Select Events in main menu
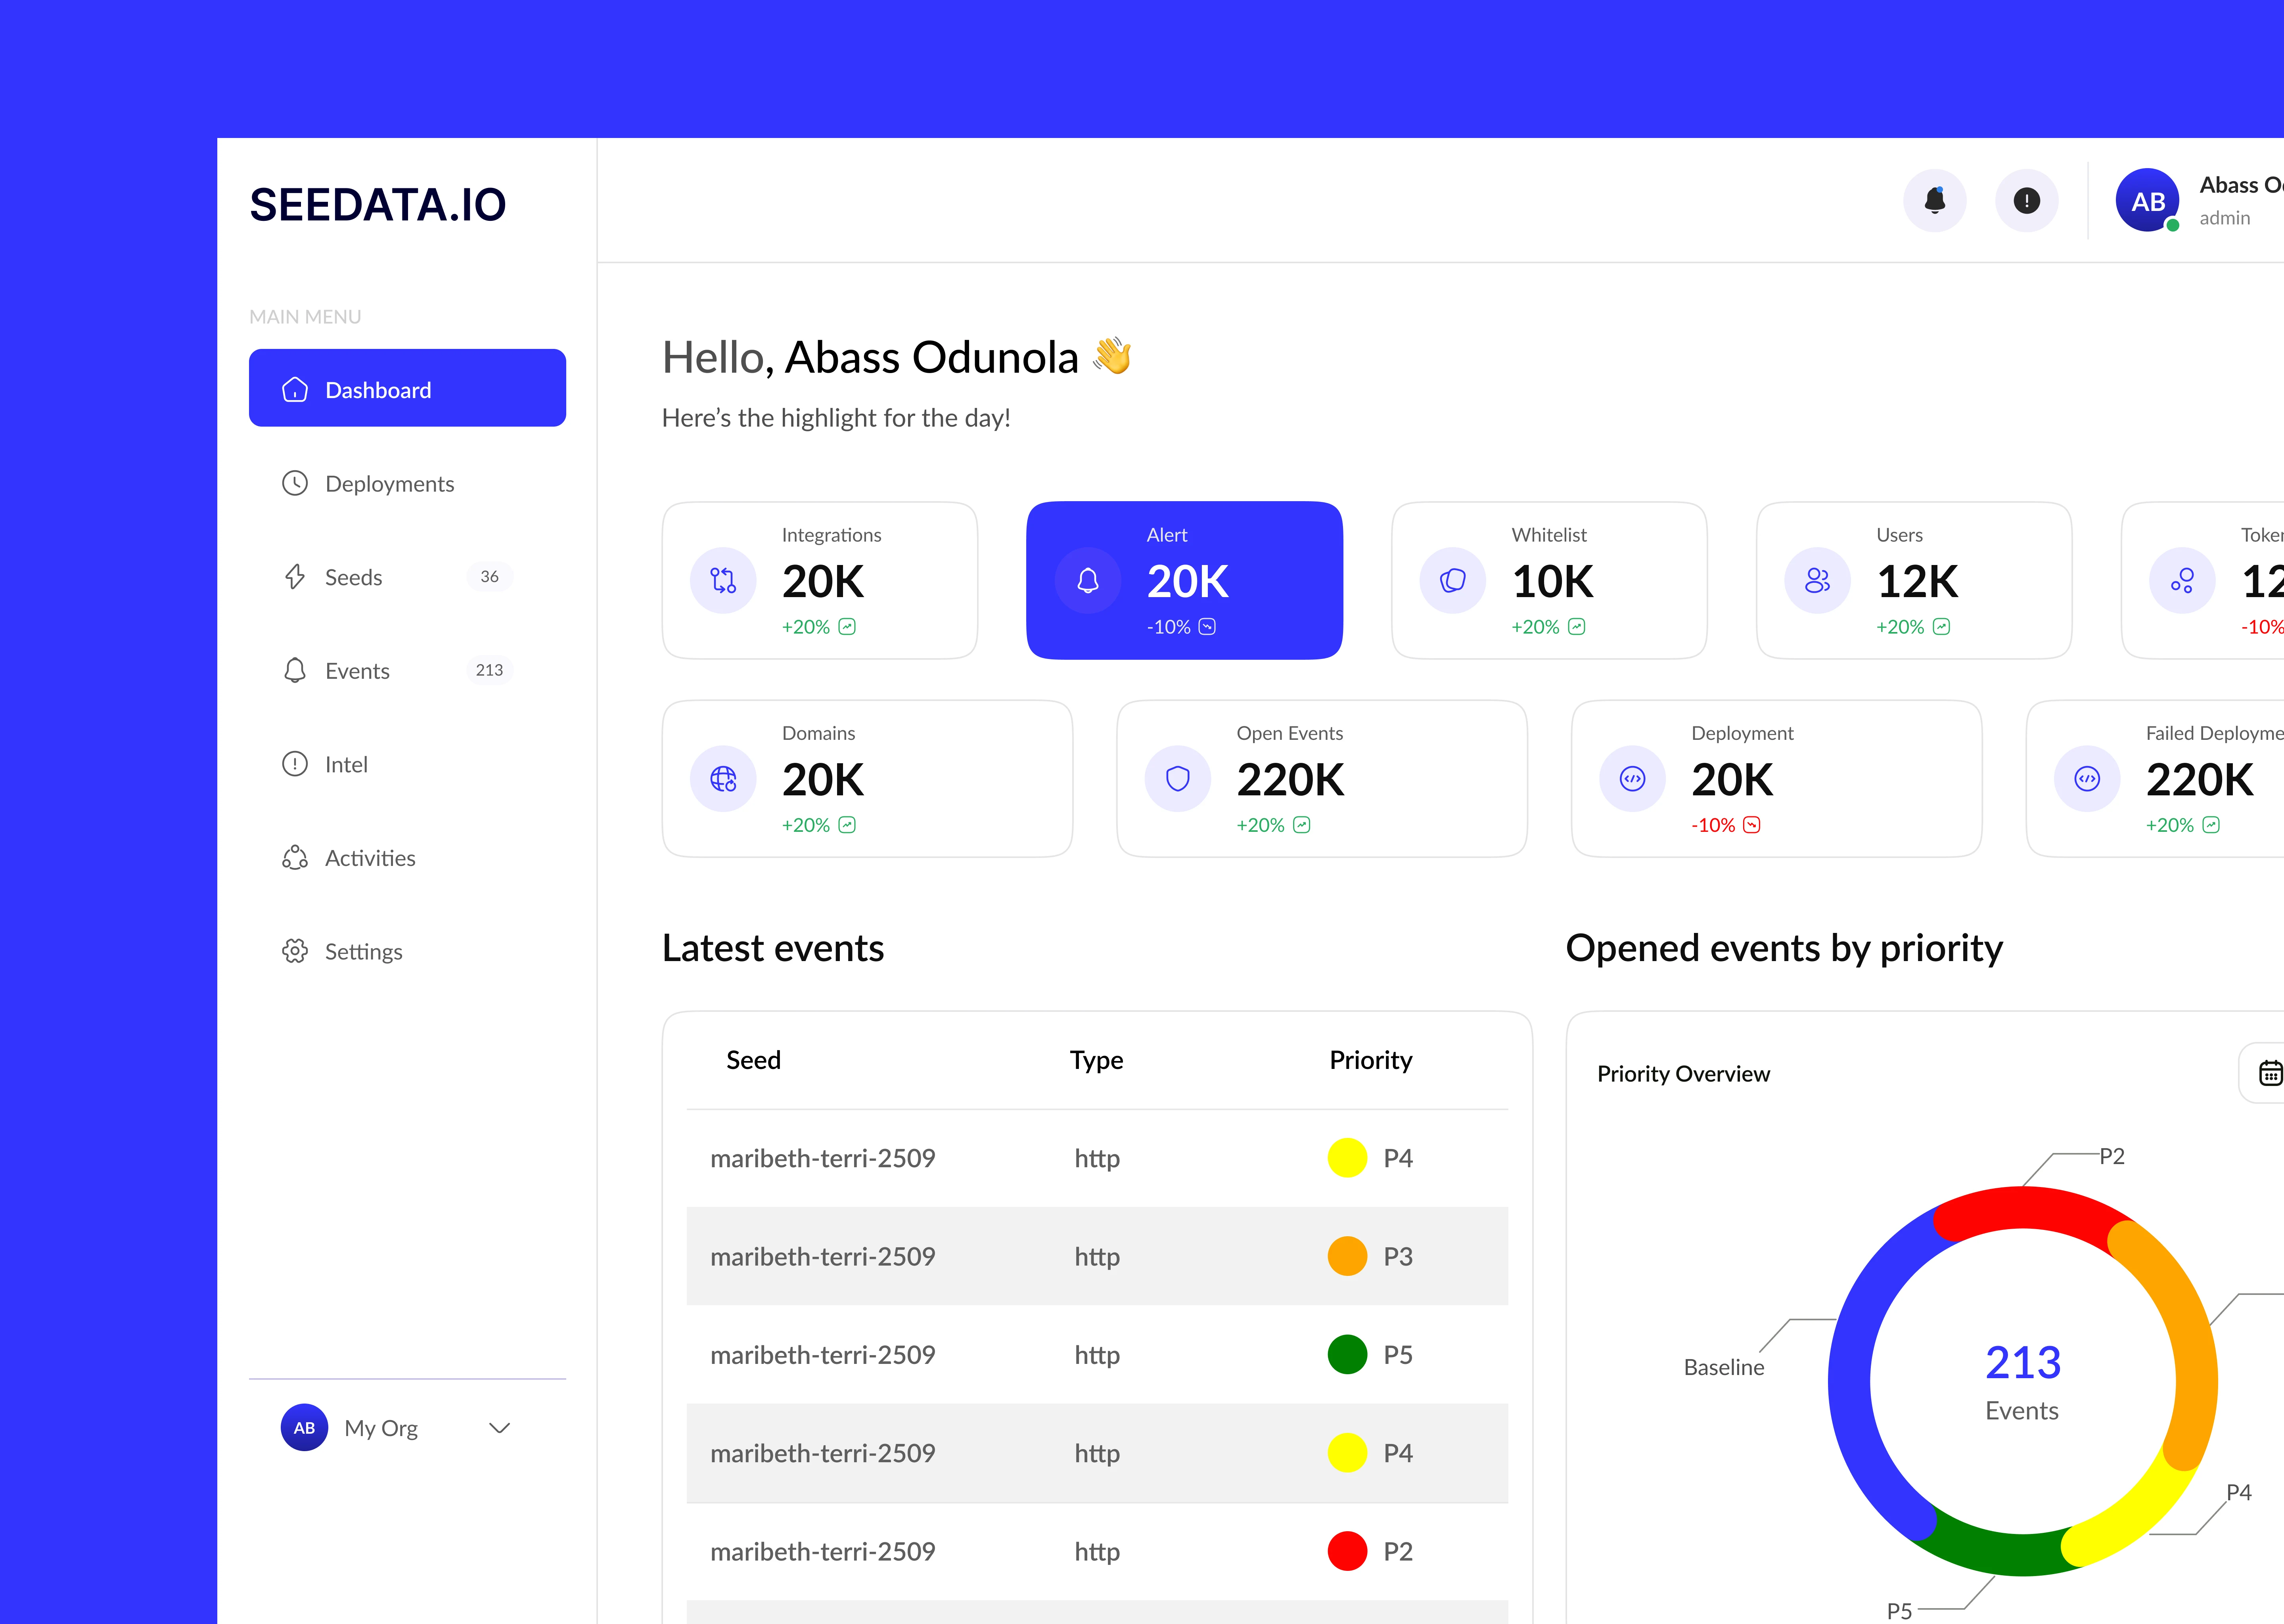 357,671
